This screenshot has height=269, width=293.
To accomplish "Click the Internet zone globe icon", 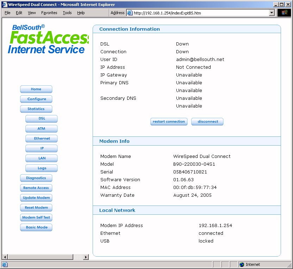I will (242, 264).
